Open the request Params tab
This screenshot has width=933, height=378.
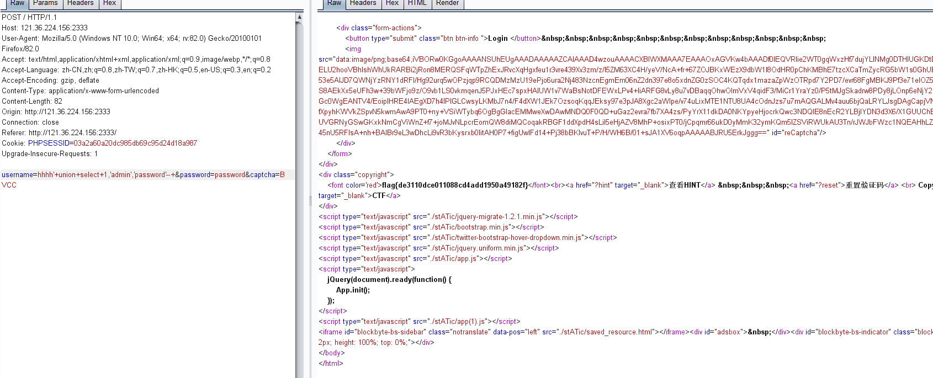pyautogui.click(x=45, y=3)
